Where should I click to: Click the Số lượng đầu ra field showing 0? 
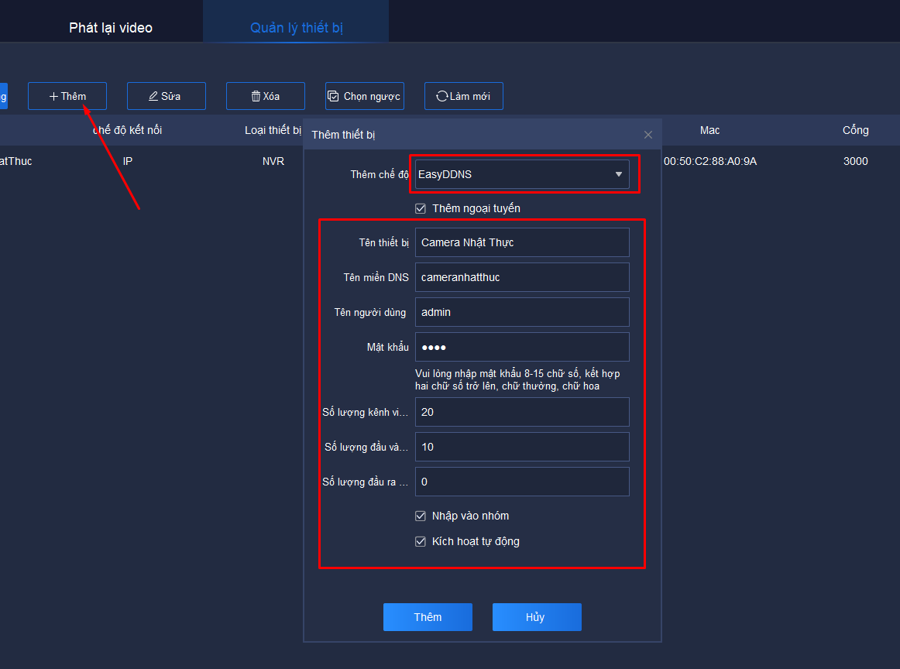click(x=522, y=482)
